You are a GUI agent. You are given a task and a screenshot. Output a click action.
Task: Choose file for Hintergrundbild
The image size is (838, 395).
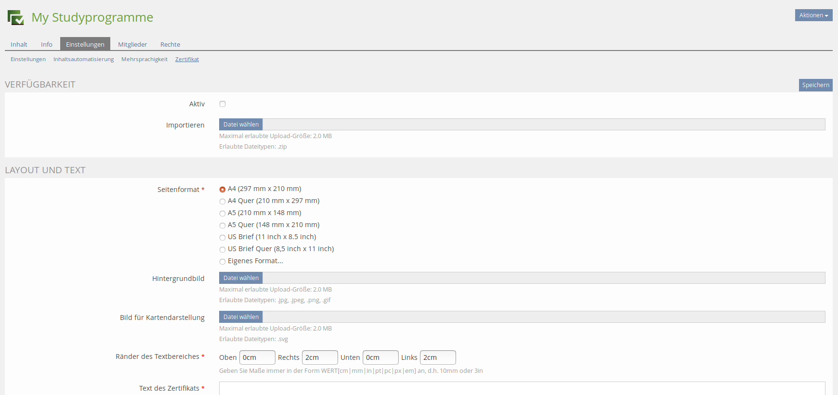pos(241,278)
